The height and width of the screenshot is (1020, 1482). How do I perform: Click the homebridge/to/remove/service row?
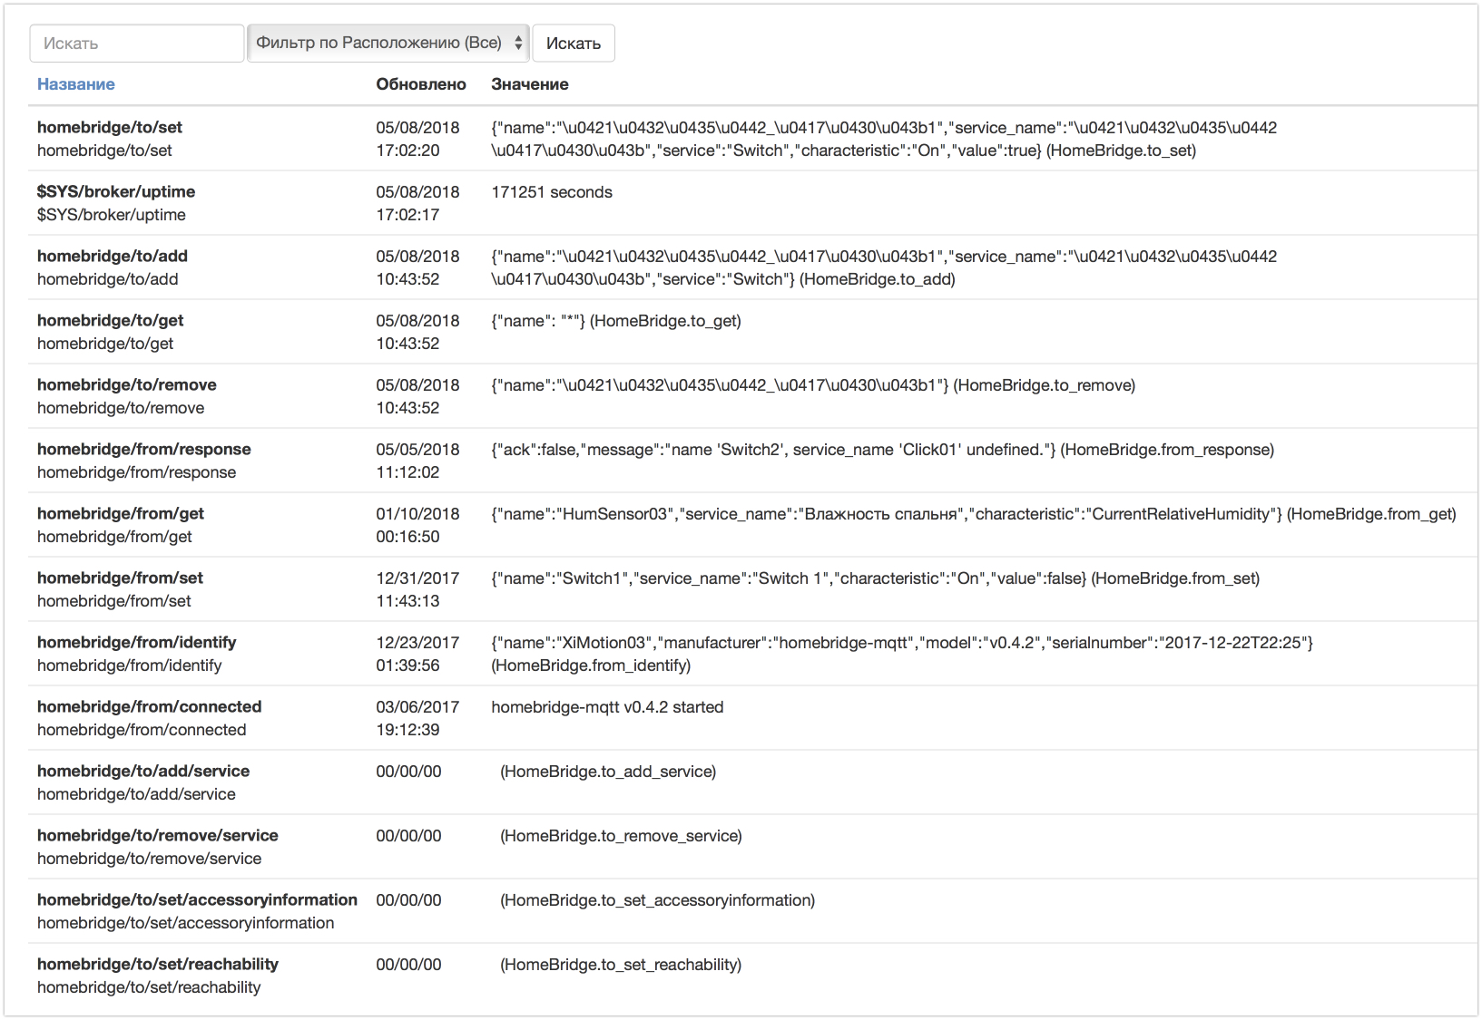point(157,835)
